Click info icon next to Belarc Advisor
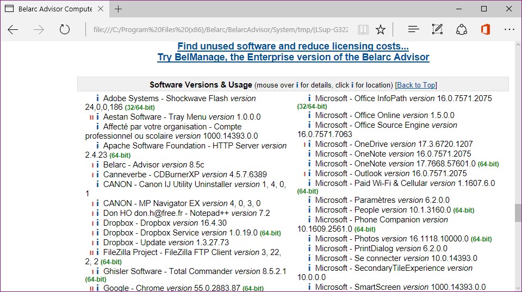 click(x=98, y=165)
